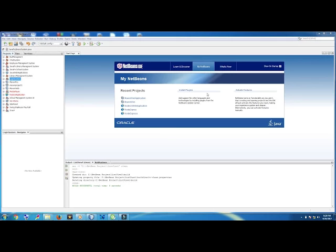Click the stop square icon in Output panel
This screenshot has height=252, width=336.
[x=67, y=174]
